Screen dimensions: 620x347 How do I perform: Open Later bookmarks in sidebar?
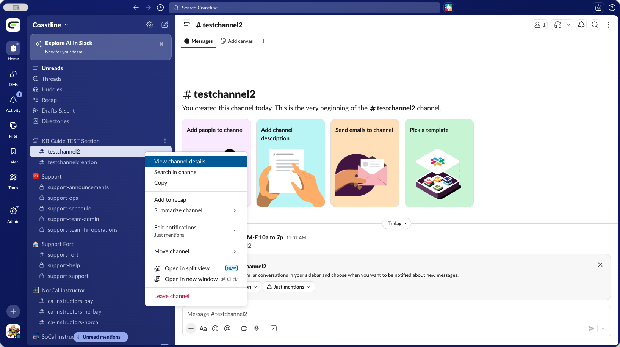pyautogui.click(x=13, y=155)
